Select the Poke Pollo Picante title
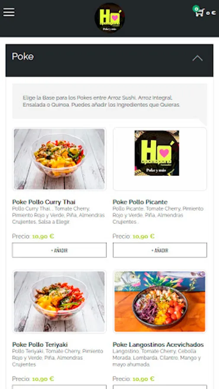The width and height of the screenshot is (219, 389). coord(140,202)
